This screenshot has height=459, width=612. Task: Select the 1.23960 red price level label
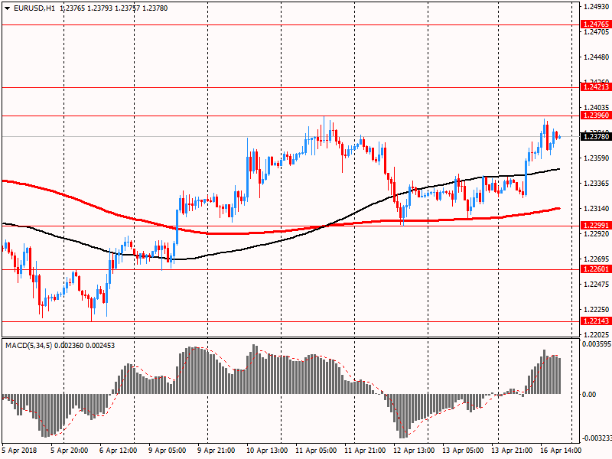(x=596, y=116)
